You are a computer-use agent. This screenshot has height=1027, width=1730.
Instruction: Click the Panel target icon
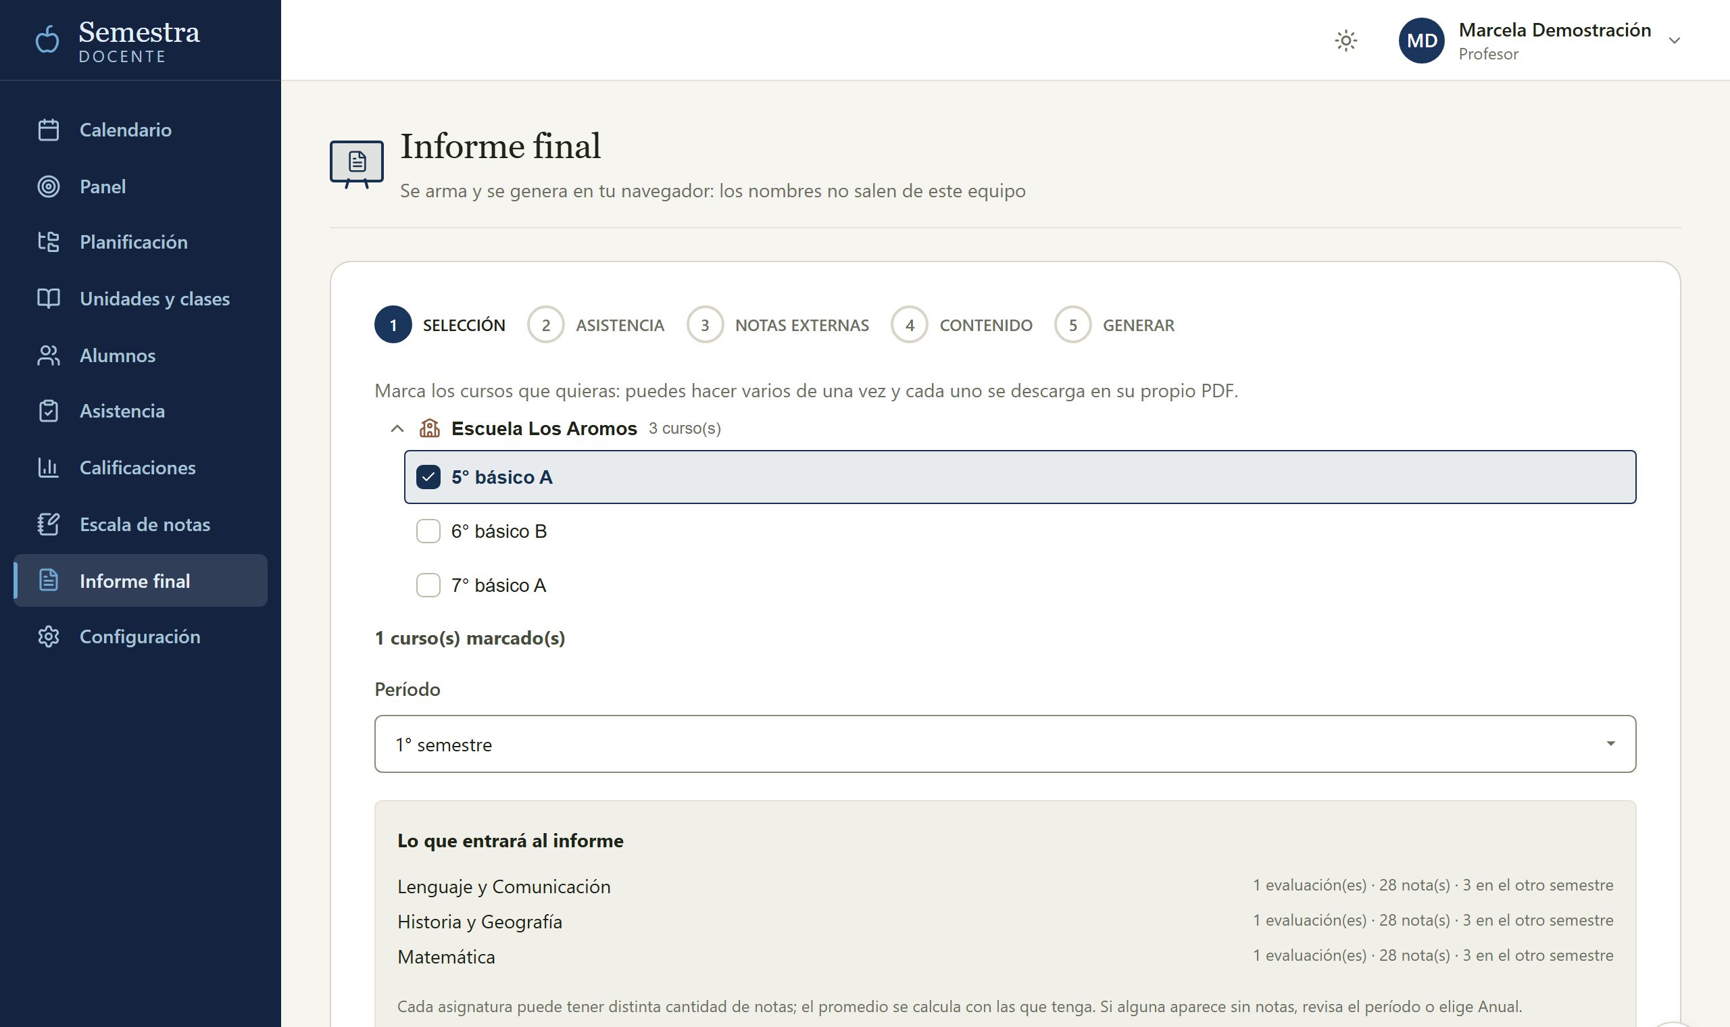(49, 187)
